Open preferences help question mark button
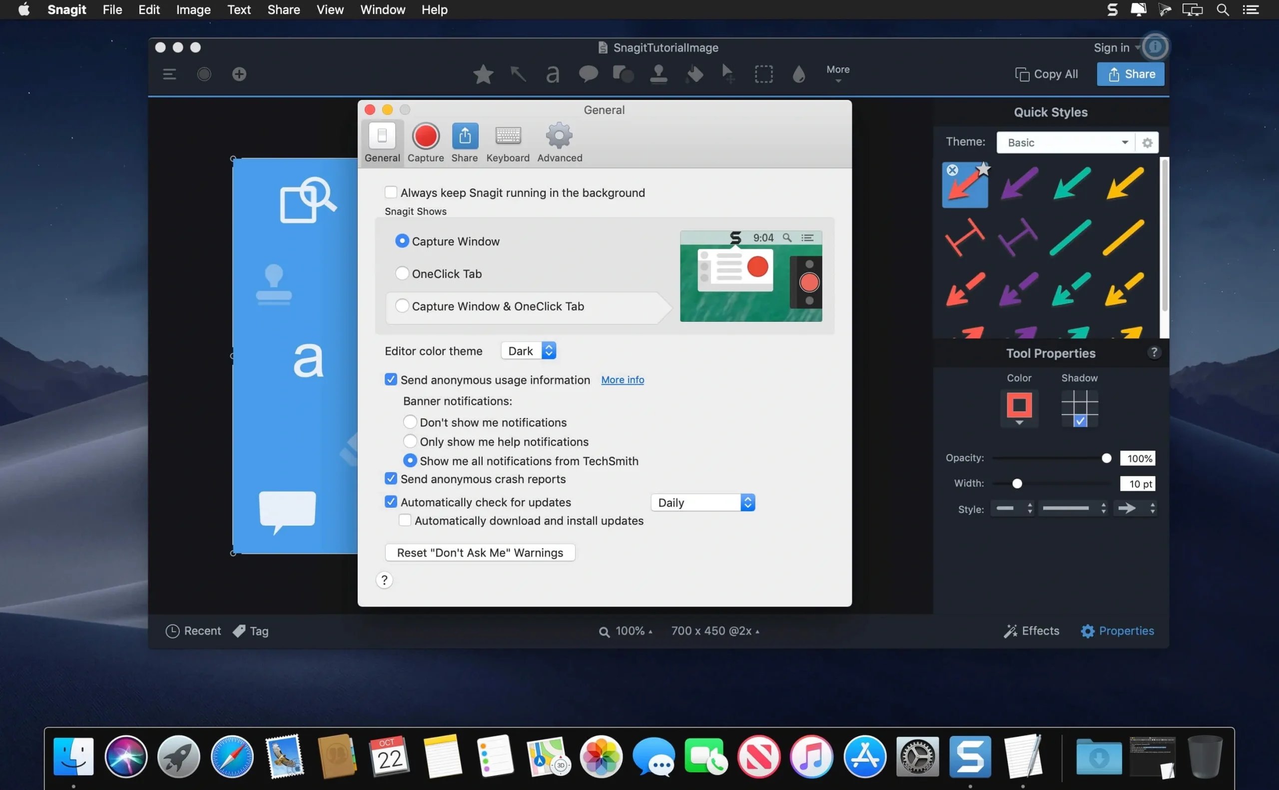1279x790 pixels. [384, 580]
